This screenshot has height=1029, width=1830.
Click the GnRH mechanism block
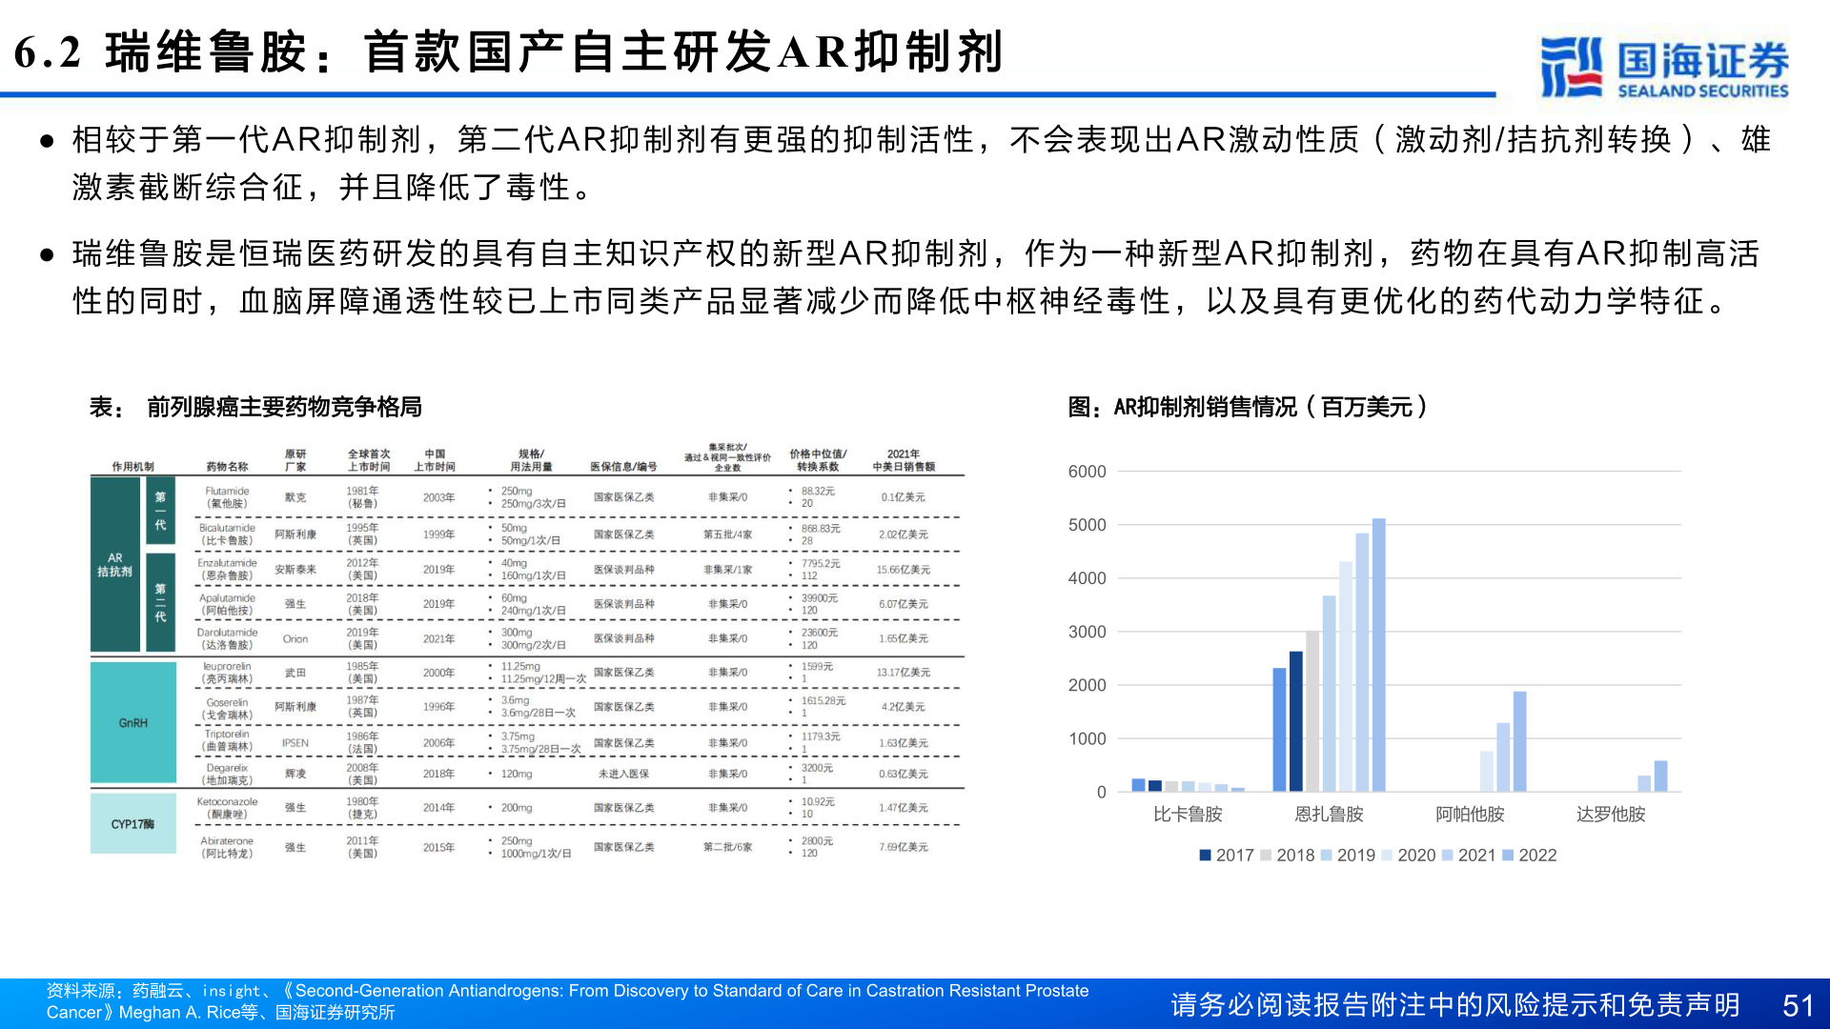(x=133, y=723)
